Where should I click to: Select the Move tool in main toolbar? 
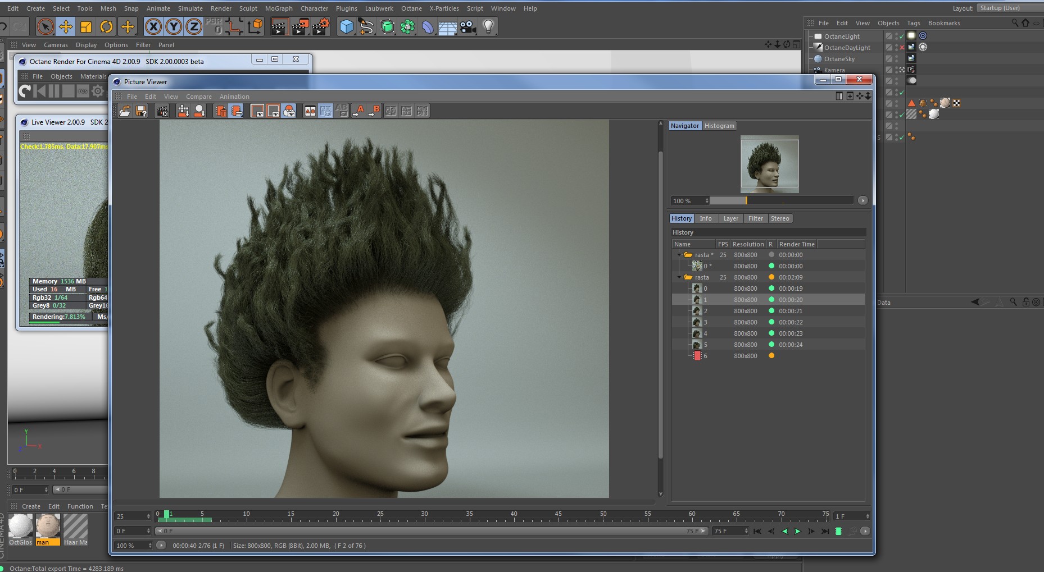pyautogui.click(x=66, y=26)
